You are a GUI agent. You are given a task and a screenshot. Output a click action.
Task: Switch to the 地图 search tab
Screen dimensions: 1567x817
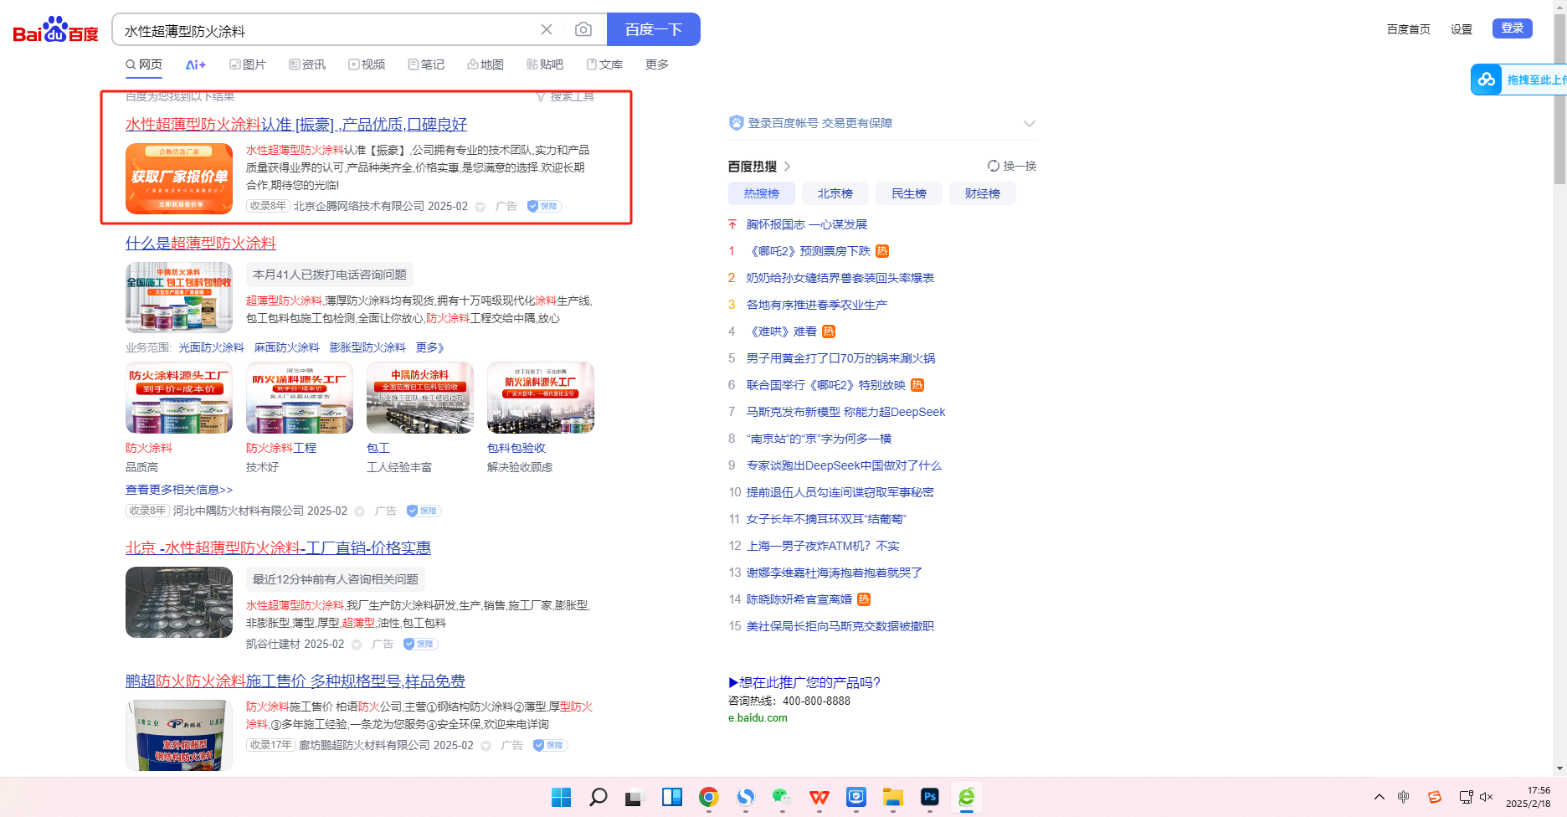pyautogui.click(x=486, y=64)
